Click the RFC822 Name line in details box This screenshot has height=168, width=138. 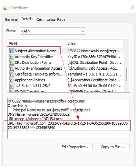[46, 101]
